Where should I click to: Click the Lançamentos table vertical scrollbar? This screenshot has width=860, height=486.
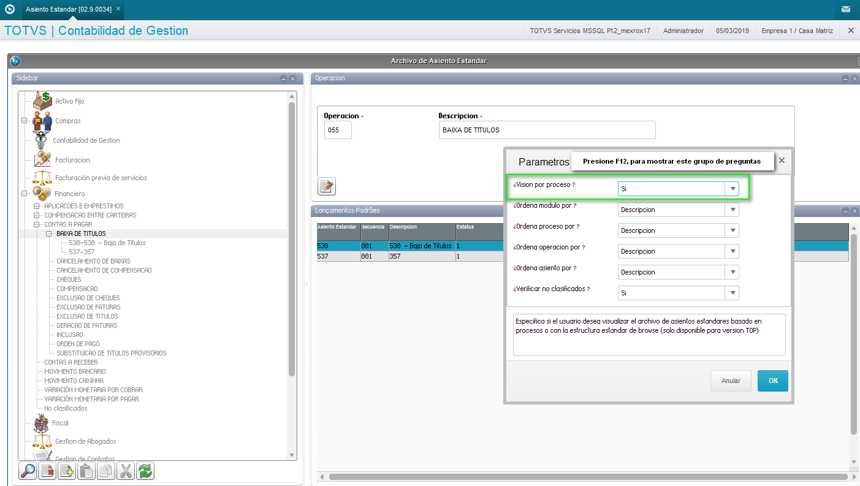point(853,334)
